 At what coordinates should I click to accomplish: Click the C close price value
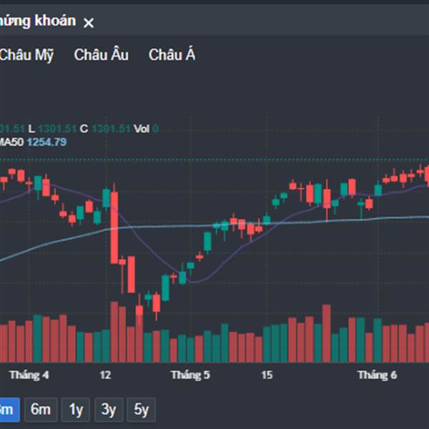(x=111, y=129)
